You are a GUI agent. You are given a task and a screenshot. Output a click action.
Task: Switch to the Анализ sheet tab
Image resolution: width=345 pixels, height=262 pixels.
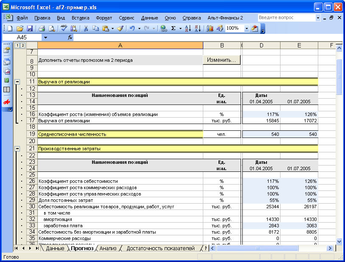pos(108,248)
